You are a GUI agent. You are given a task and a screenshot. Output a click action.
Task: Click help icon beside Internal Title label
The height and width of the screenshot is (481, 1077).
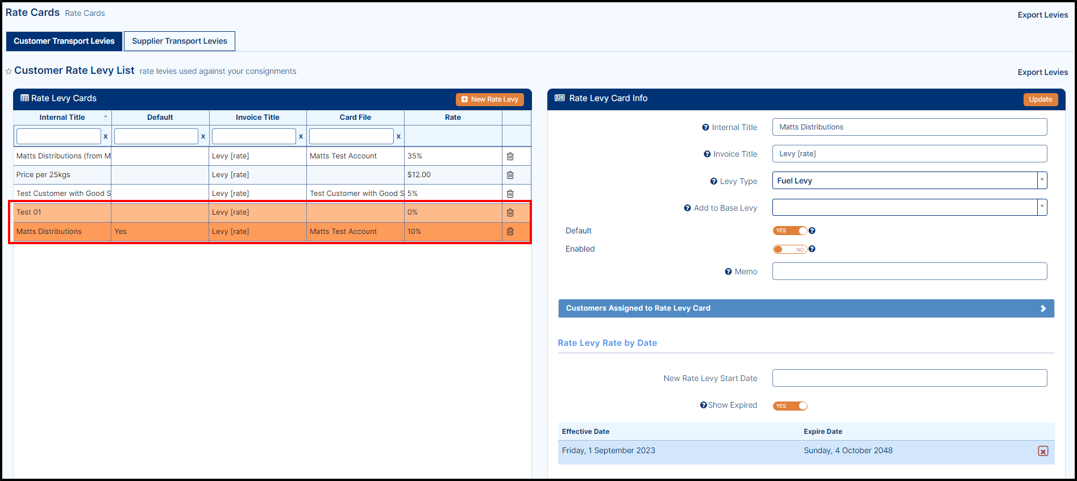[705, 128]
